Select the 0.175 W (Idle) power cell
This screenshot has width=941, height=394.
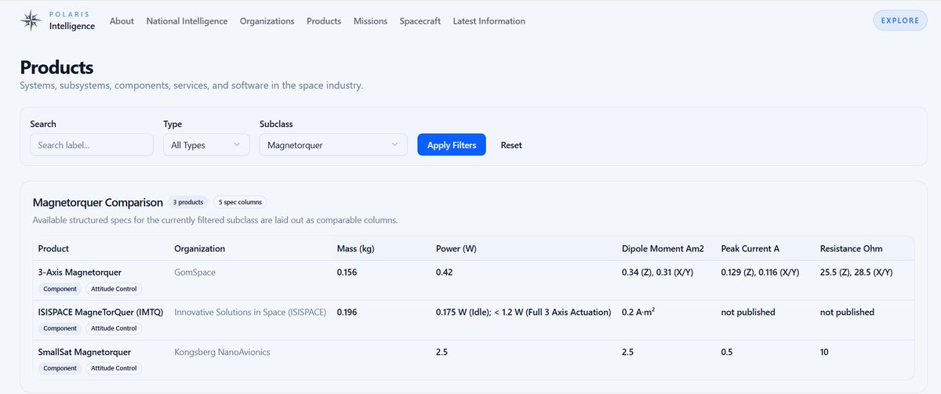tap(523, 312)
